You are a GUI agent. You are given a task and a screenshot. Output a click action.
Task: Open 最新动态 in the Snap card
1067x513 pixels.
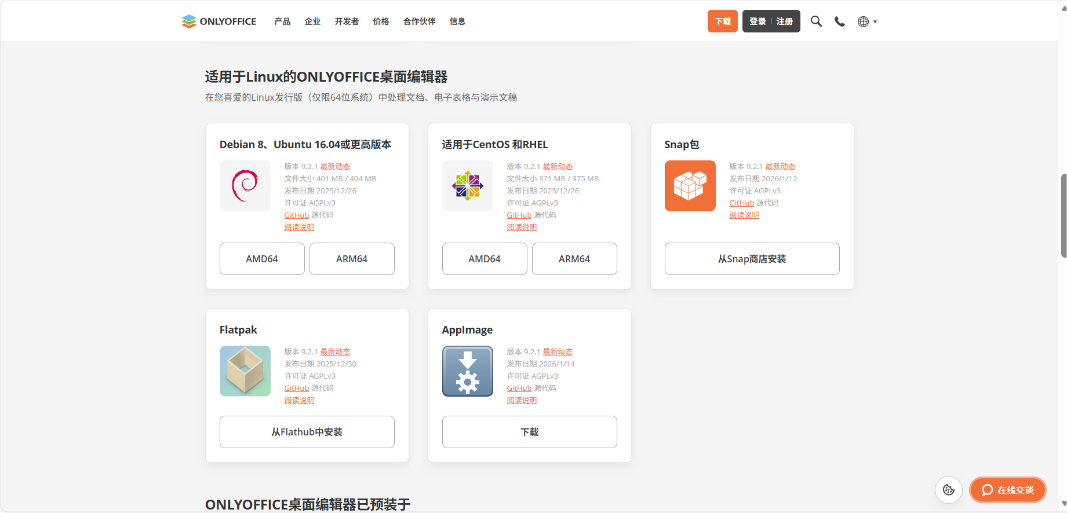[780, 167]
